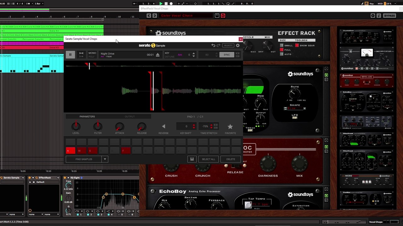Set EffectRack size to AUTO

[x=281, y=54]
